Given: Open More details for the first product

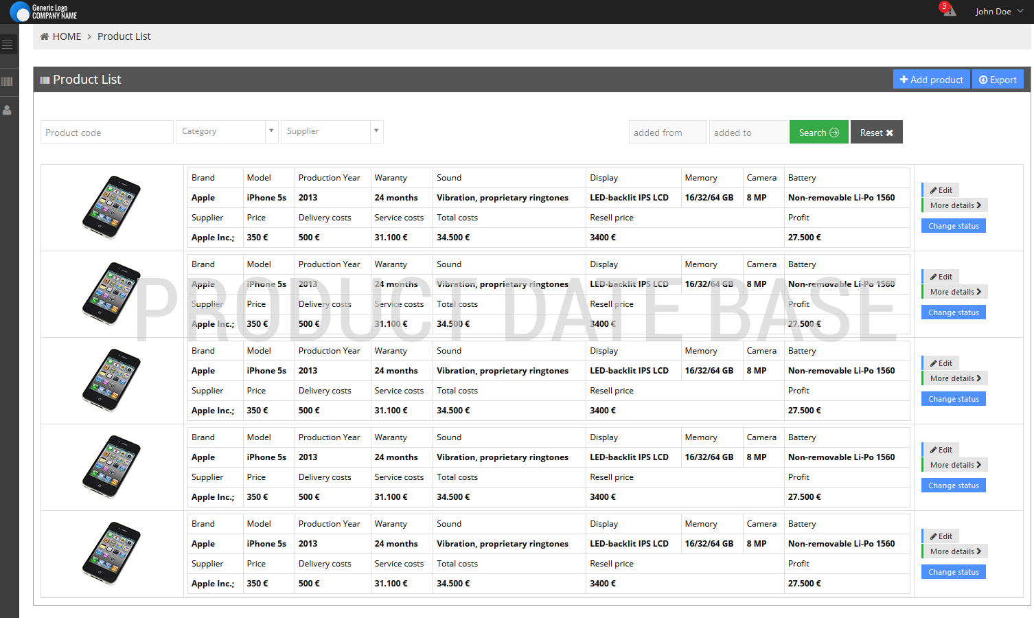Looking at the screenshot, I should click(x=955, y=205).
